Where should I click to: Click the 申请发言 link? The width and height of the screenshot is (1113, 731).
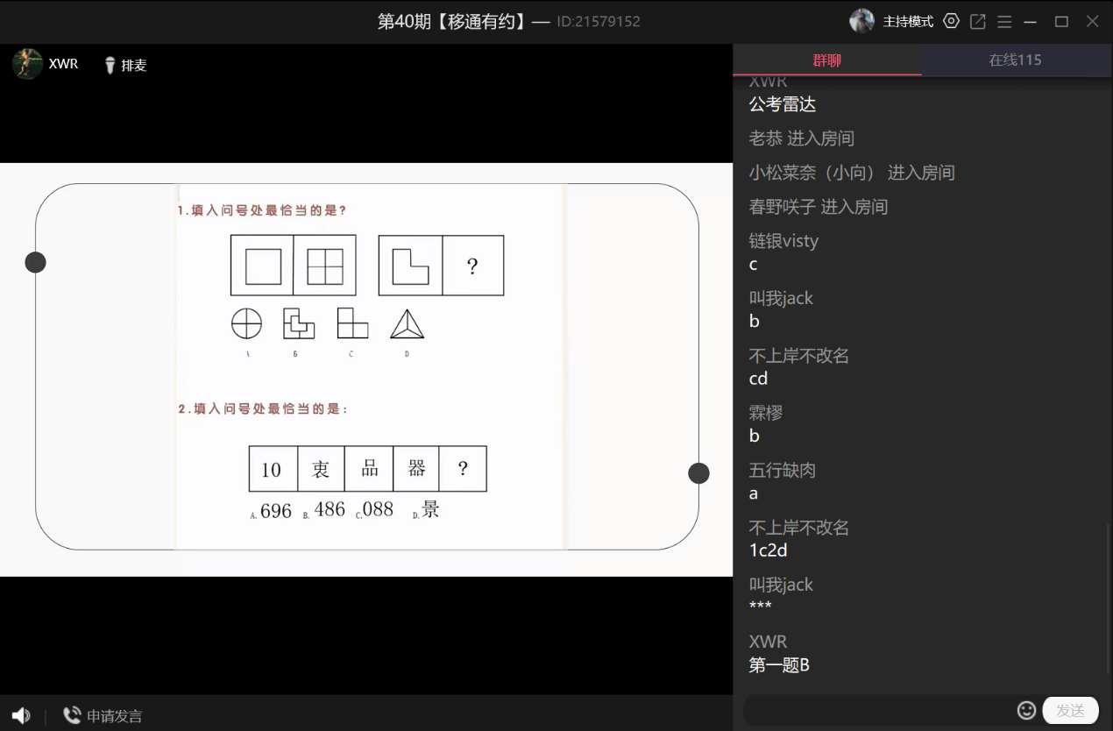coord(114,716)
